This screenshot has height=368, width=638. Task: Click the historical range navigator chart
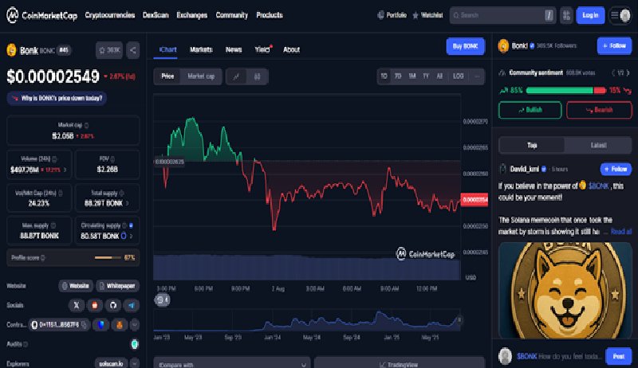(x=308, y=321)
